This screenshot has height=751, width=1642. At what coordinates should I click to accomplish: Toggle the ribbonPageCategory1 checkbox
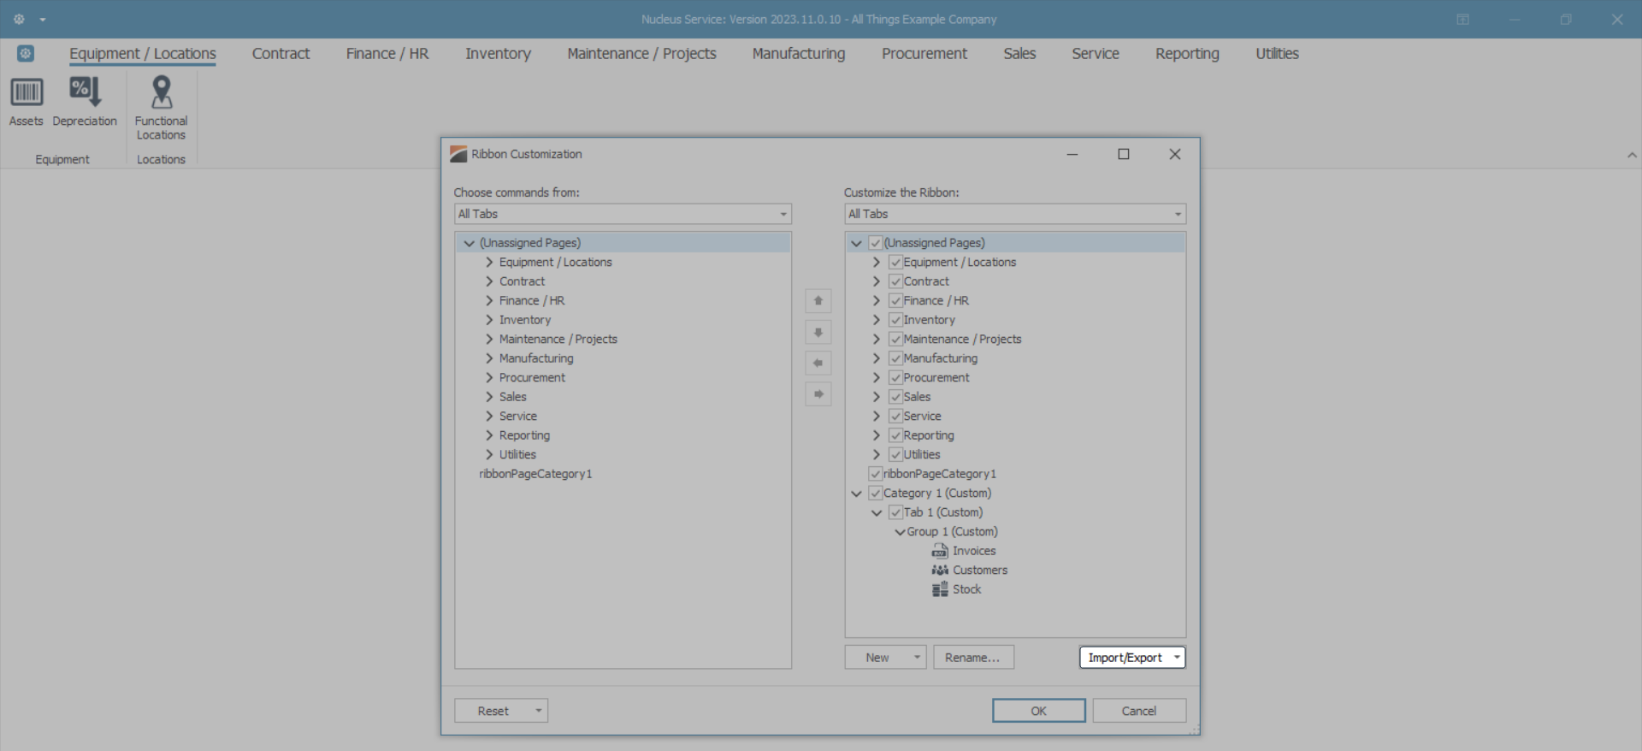click(x=875, y=474)
